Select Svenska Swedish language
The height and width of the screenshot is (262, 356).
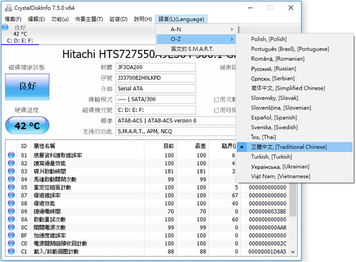tap(295, 127)
